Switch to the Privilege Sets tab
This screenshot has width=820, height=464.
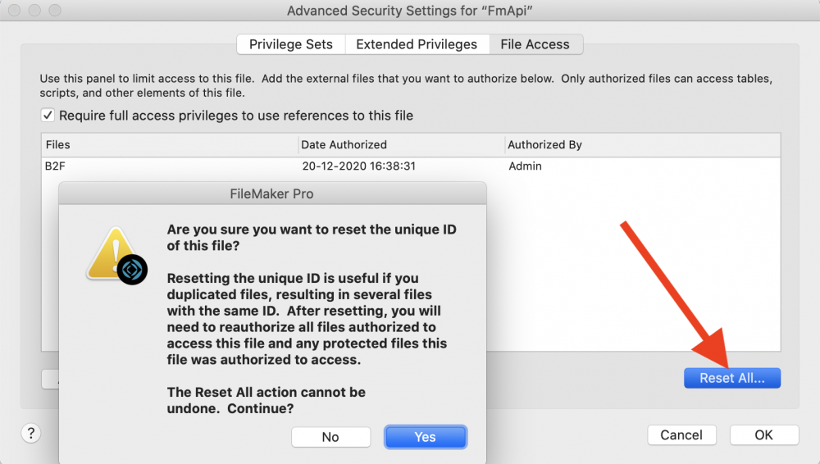(290, 44)
